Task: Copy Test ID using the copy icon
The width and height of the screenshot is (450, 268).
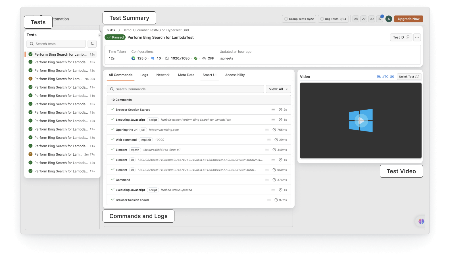Action: 407,37
